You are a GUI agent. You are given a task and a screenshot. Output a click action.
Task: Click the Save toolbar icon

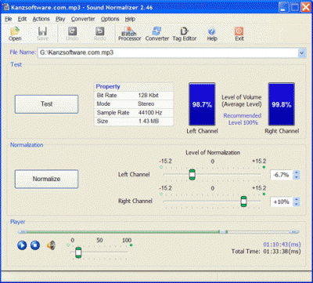[42, 34]
